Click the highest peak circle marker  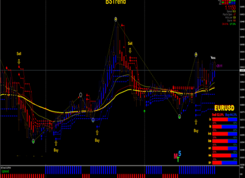(x=116, y=20)
